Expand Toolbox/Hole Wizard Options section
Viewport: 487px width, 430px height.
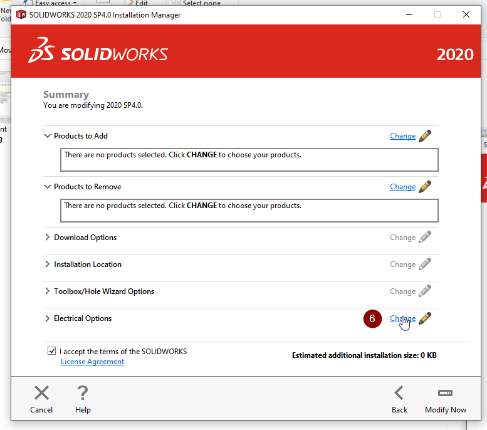47,291
